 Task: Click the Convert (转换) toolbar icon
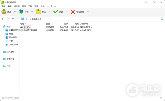[21, 11]
